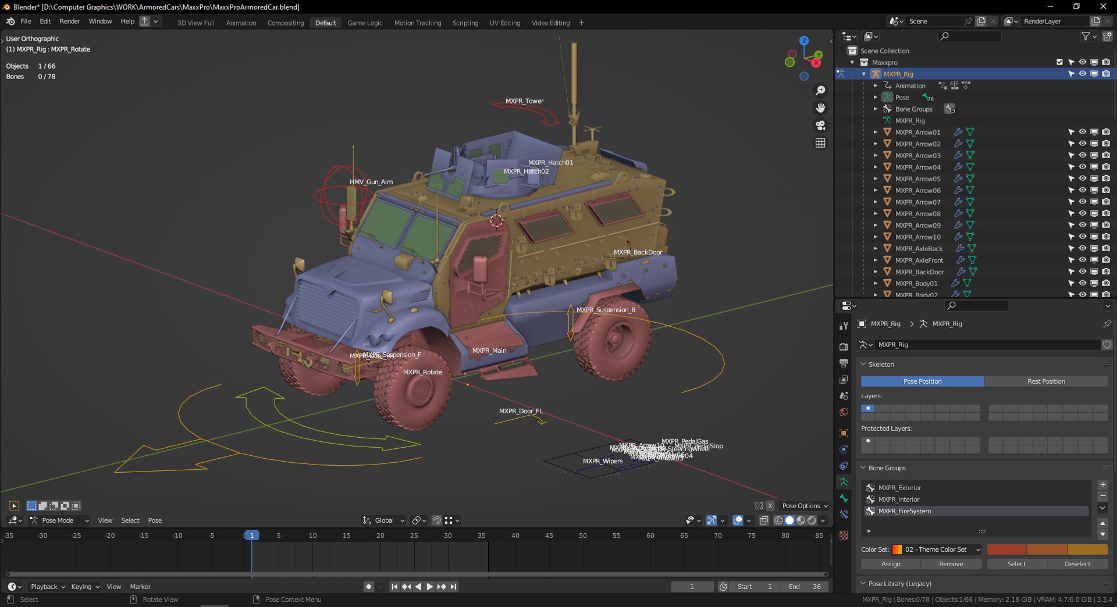
Task: Open the Global orientation dropdown
Action: (x=383, y=520)
